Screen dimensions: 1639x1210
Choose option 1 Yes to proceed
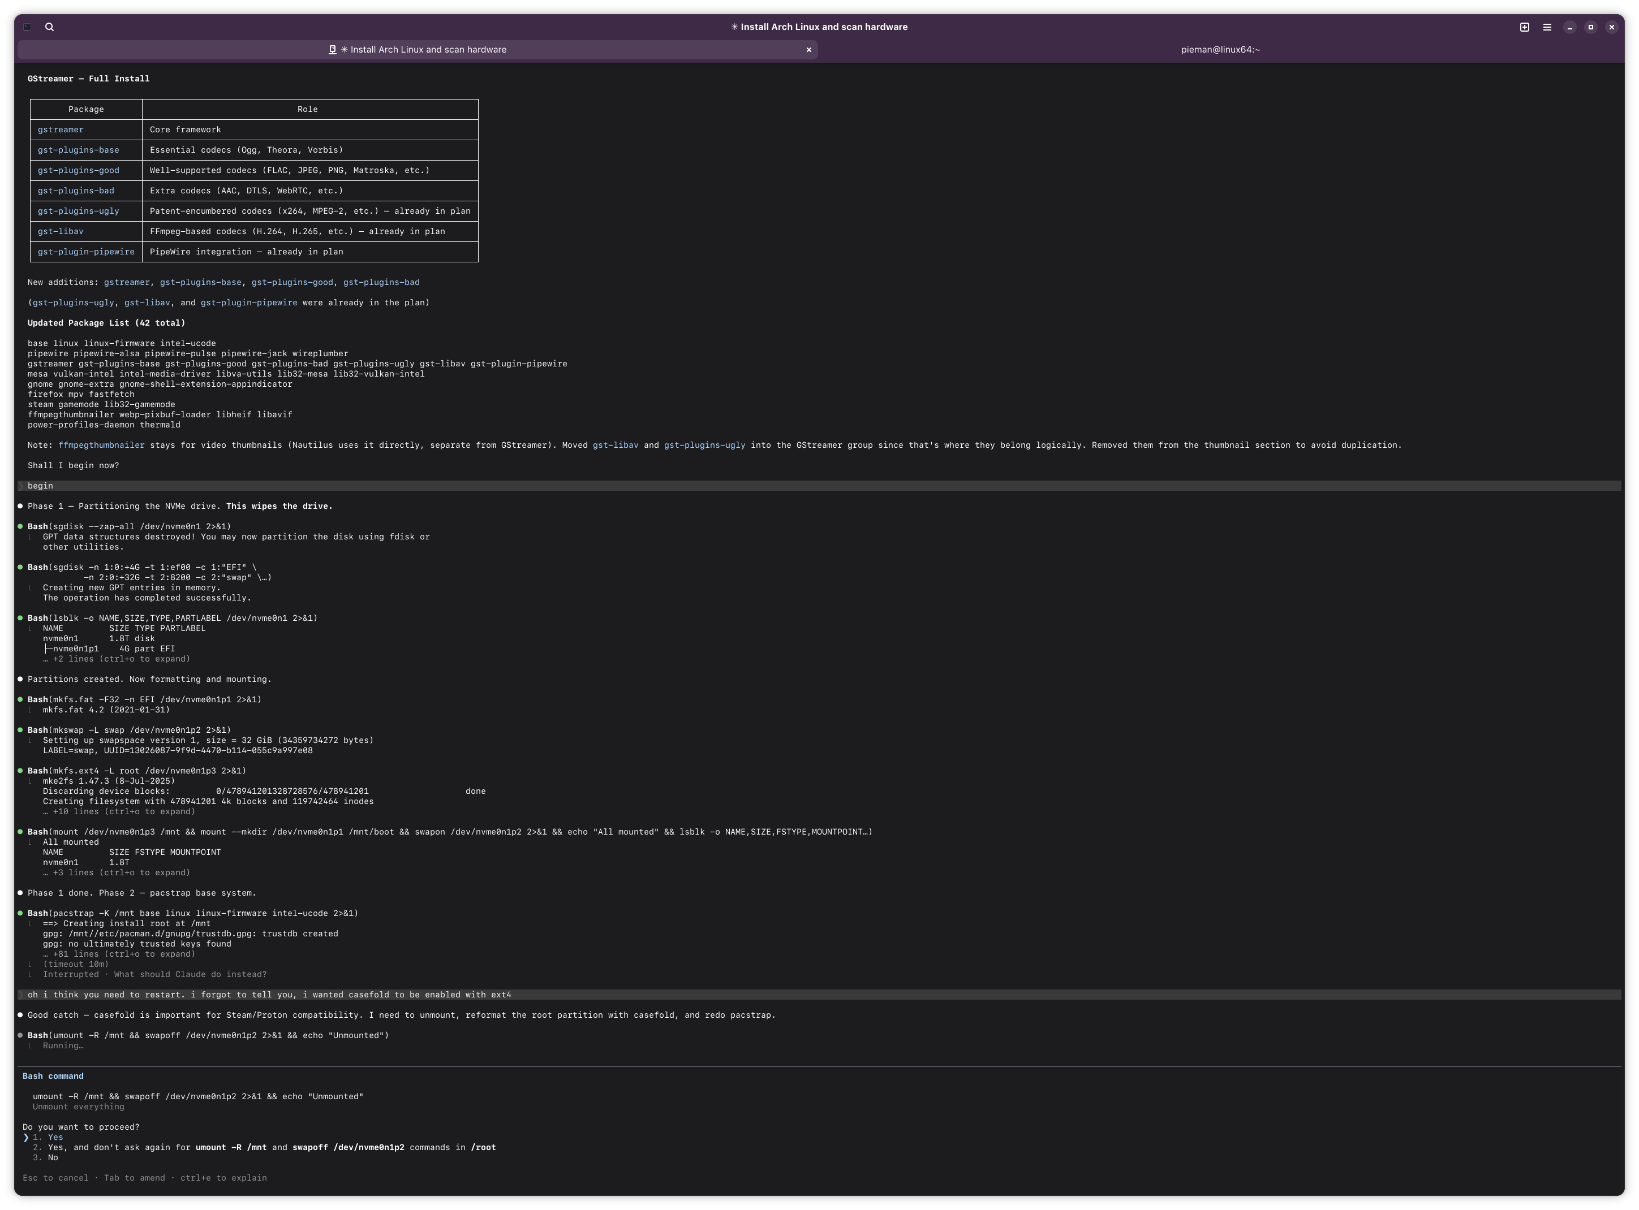(55, 1138)
